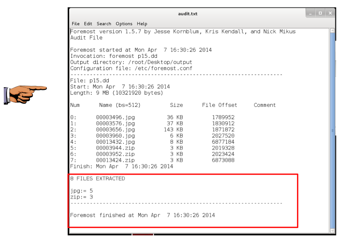Click file offset value 6873088

(x=223, y=161)
